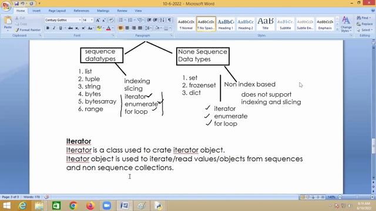Zoom out with minus button
The image size is (376, 211).
click(340, 197)
